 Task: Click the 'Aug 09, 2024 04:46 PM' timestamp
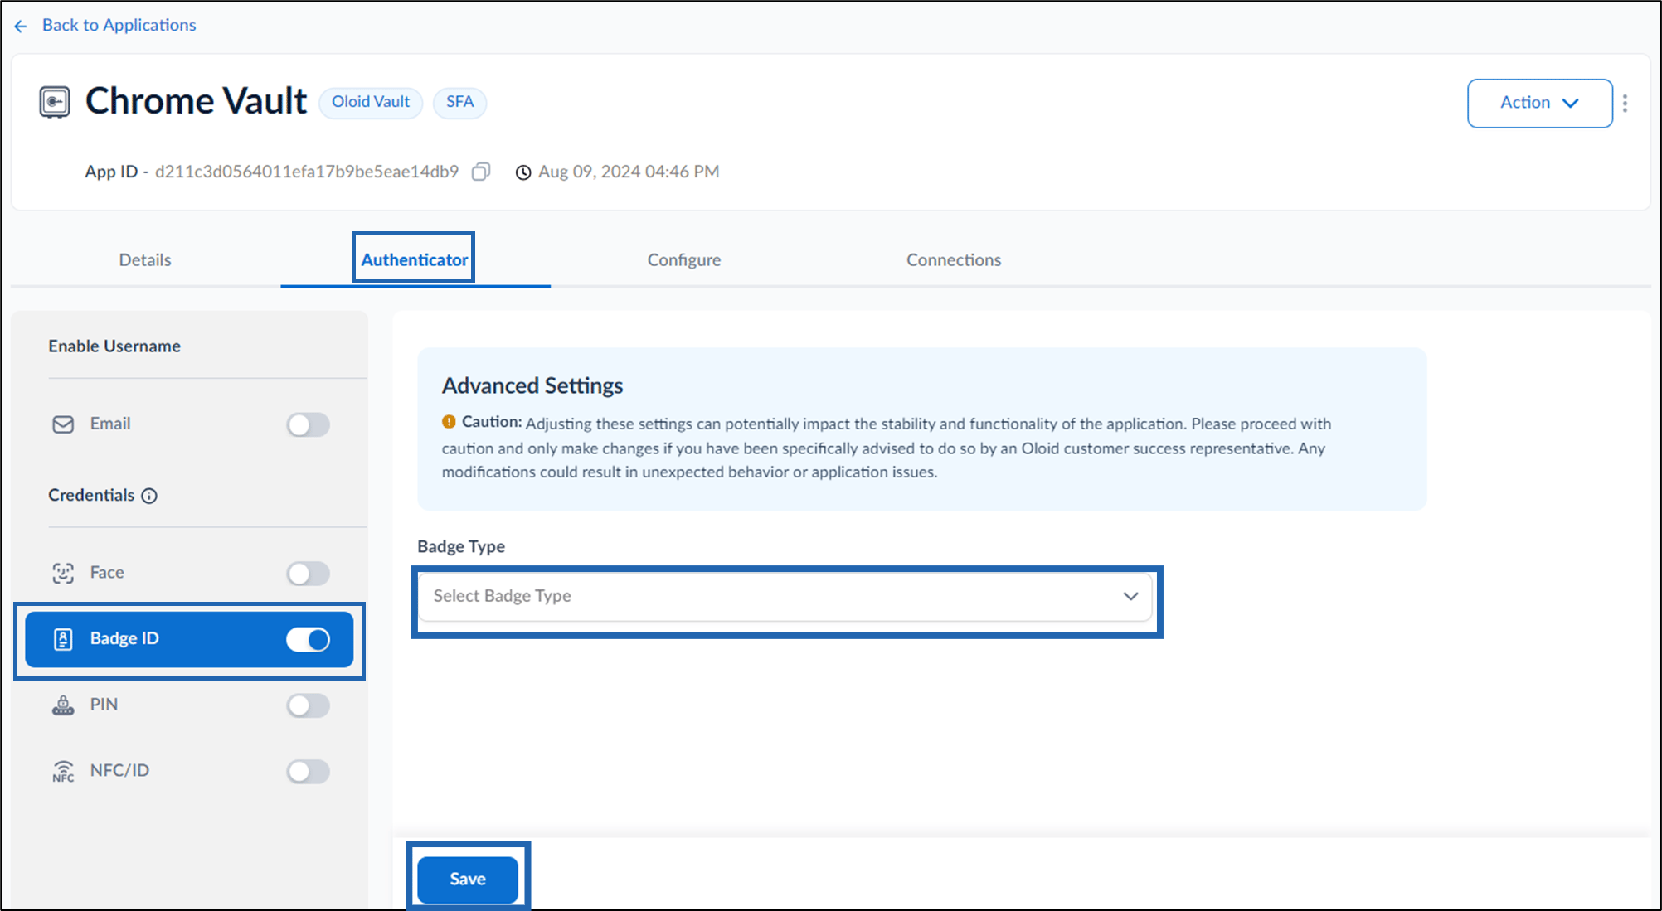[x=629, y=172]
